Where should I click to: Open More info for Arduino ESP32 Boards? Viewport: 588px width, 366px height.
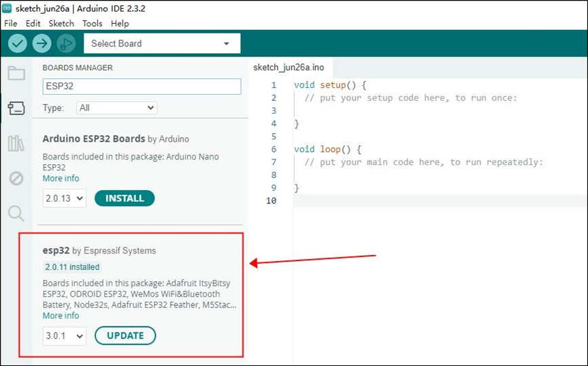point(61,179)
